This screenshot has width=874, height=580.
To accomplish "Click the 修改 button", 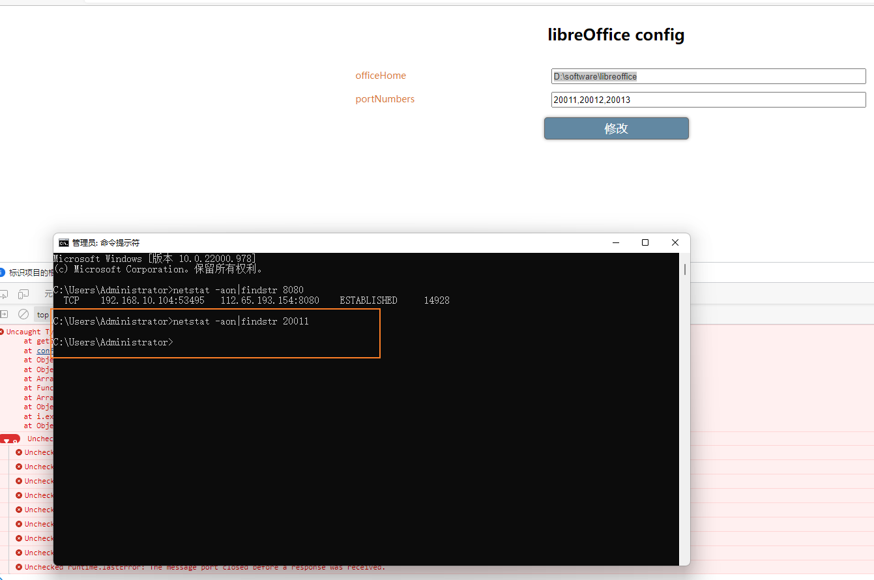I will click(616, 128).
